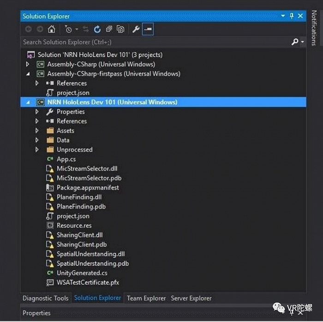Switch to the Server Explorer tab
This screenshot has height=322, width=323.
point(191,298)
